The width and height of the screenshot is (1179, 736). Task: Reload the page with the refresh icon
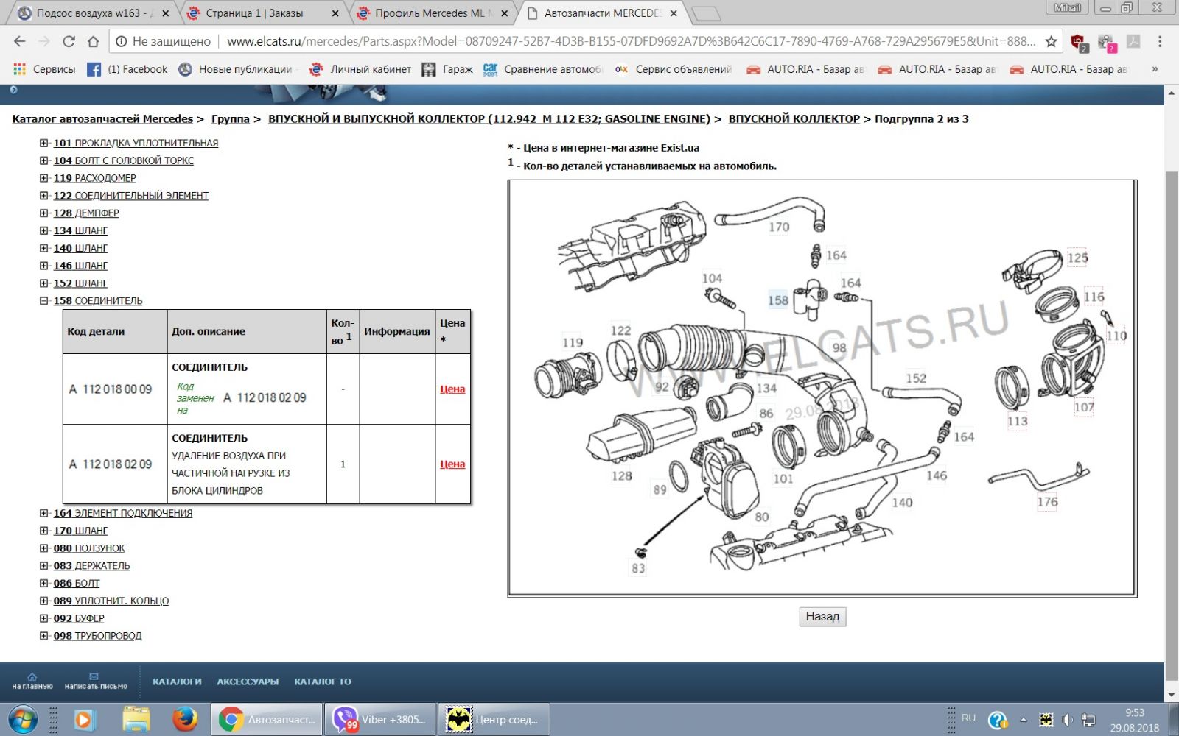pyautogui.click(x=69, y=41)
